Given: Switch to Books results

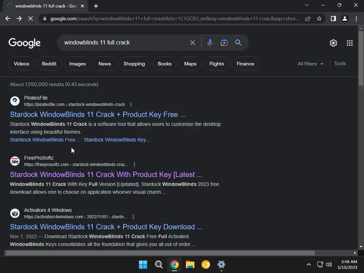Looking at the screenshot, I should (165, 64).
